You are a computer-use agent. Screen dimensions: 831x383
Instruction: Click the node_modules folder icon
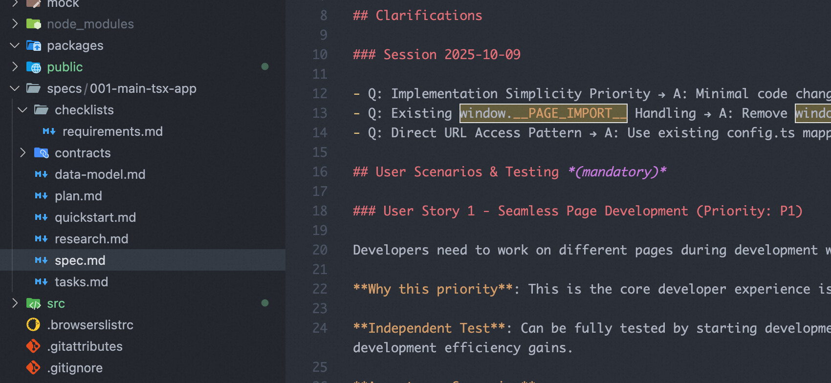[33, 24]
